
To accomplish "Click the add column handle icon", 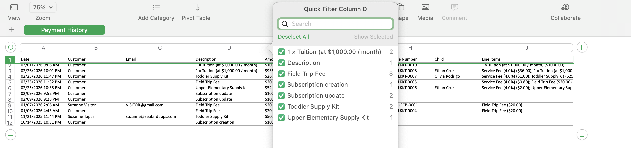I will (582, 47).
